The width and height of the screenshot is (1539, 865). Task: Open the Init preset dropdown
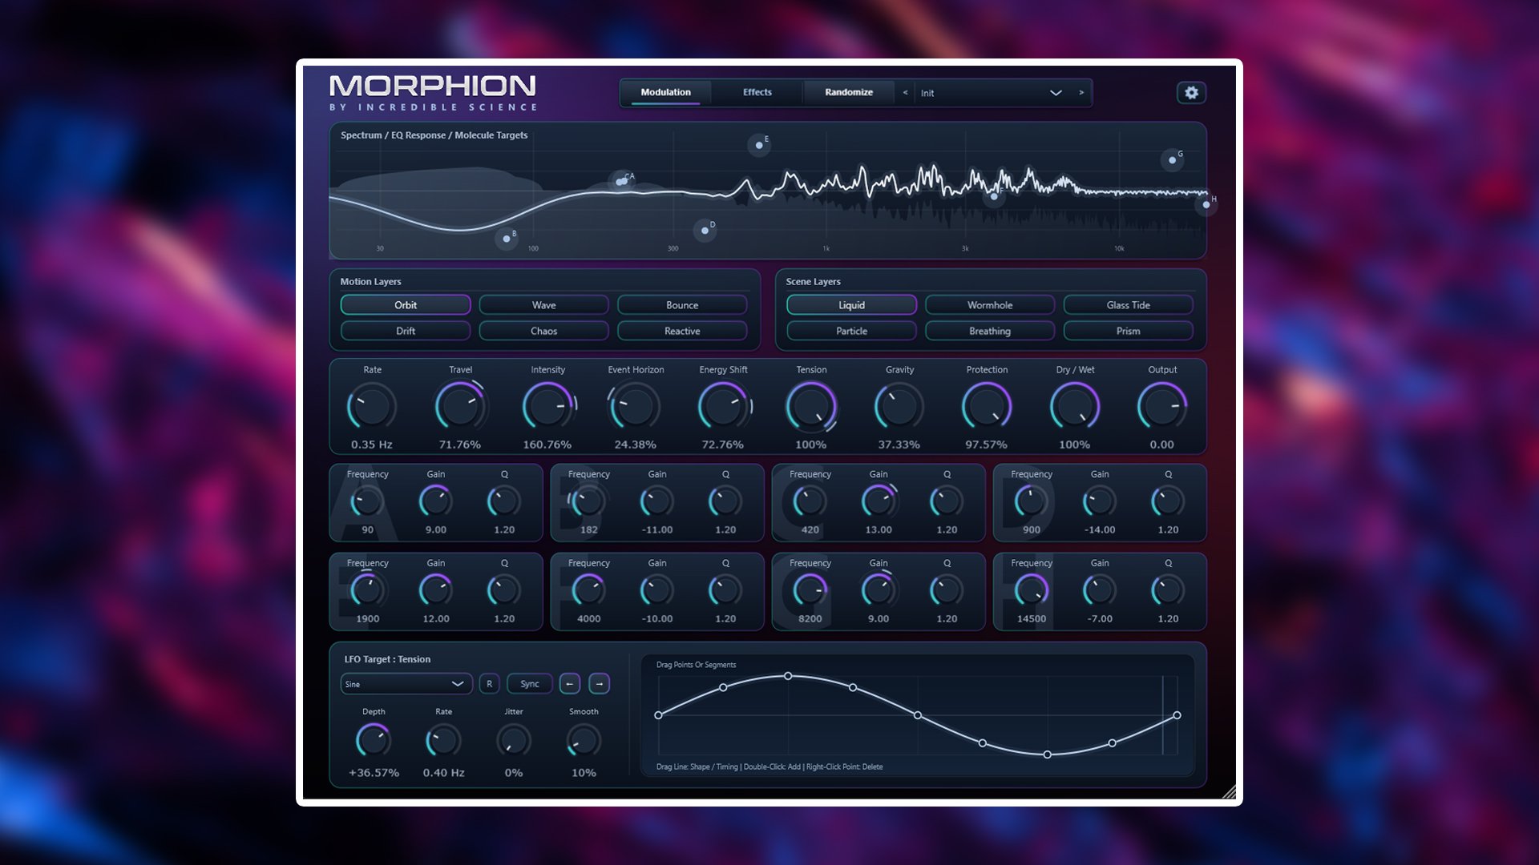pyautogui.click(x=992, y=93)
